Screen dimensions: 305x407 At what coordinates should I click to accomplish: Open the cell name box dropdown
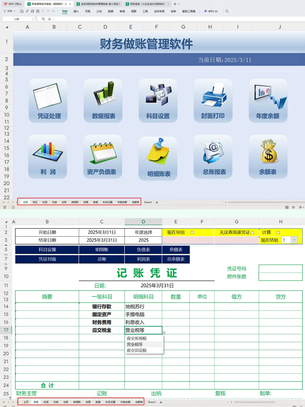click(33, 19)
